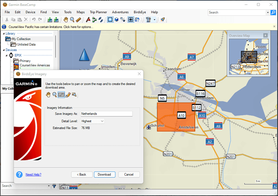Select the Measure ruler tool
278x196 pixels.
(x=79, y=20)
